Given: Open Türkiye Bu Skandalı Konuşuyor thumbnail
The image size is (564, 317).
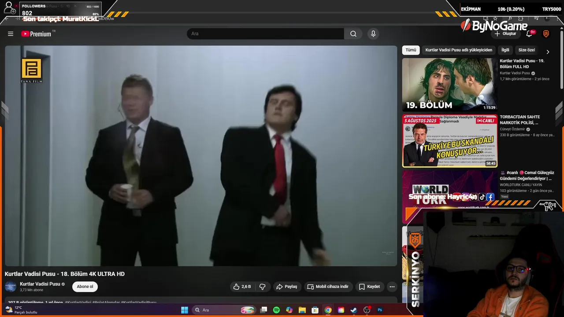Looking at the screenshot, I should click(x=449, y=141).
